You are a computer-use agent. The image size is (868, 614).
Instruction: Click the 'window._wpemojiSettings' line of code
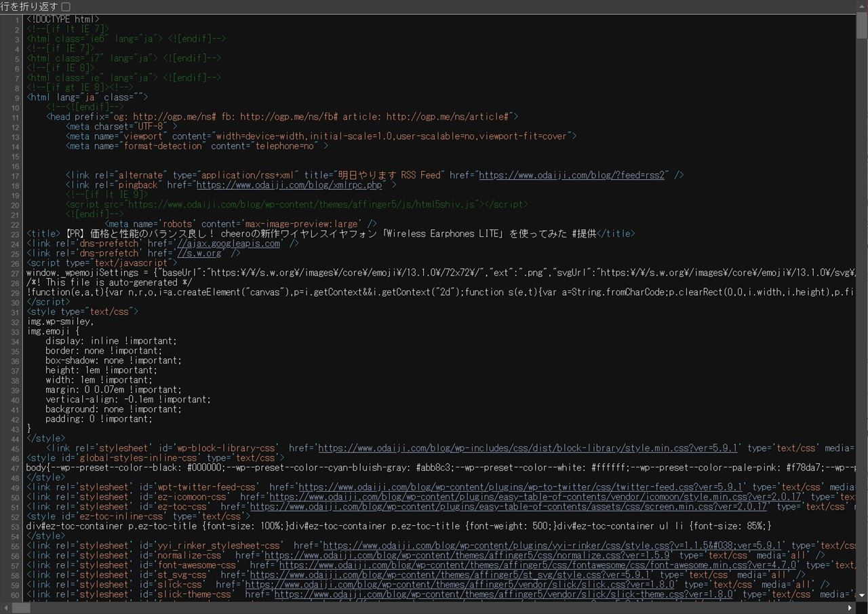441,273
